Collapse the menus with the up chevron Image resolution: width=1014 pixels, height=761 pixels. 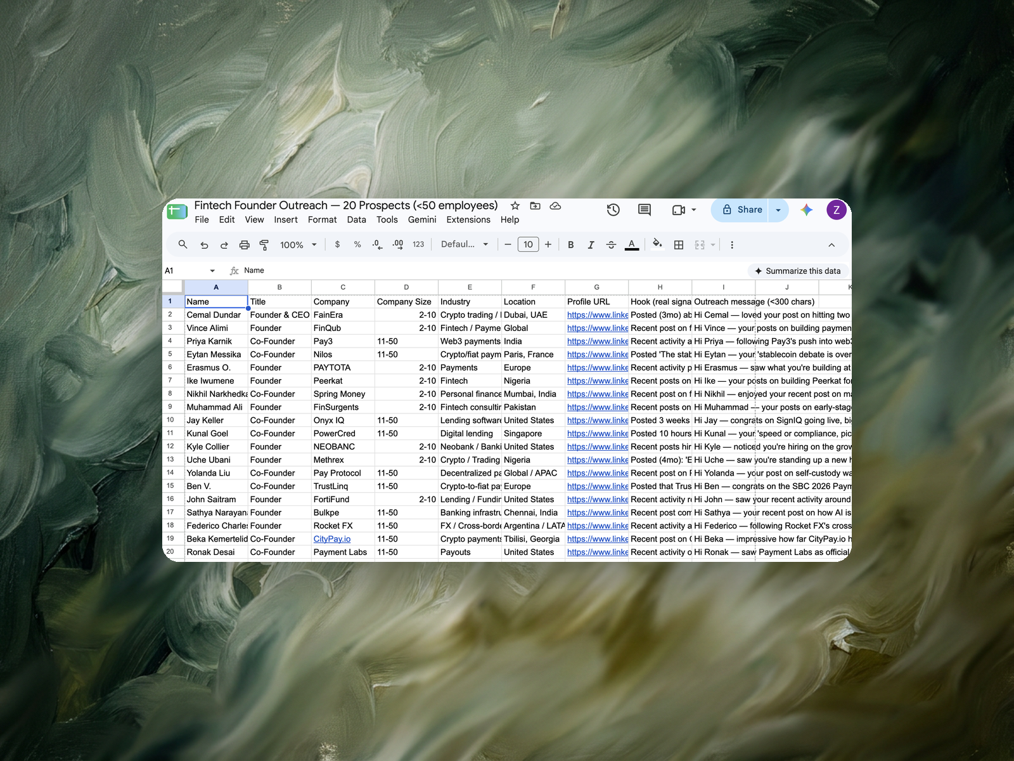[x=831, y=245]
